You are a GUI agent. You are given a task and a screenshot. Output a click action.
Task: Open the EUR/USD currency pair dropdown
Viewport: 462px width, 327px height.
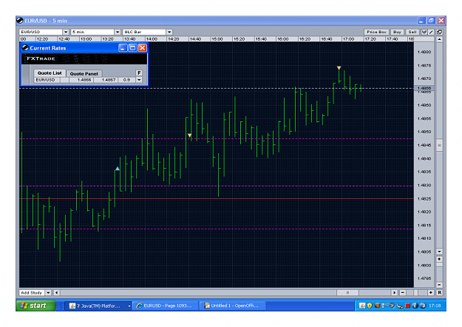tap(66, 32)
